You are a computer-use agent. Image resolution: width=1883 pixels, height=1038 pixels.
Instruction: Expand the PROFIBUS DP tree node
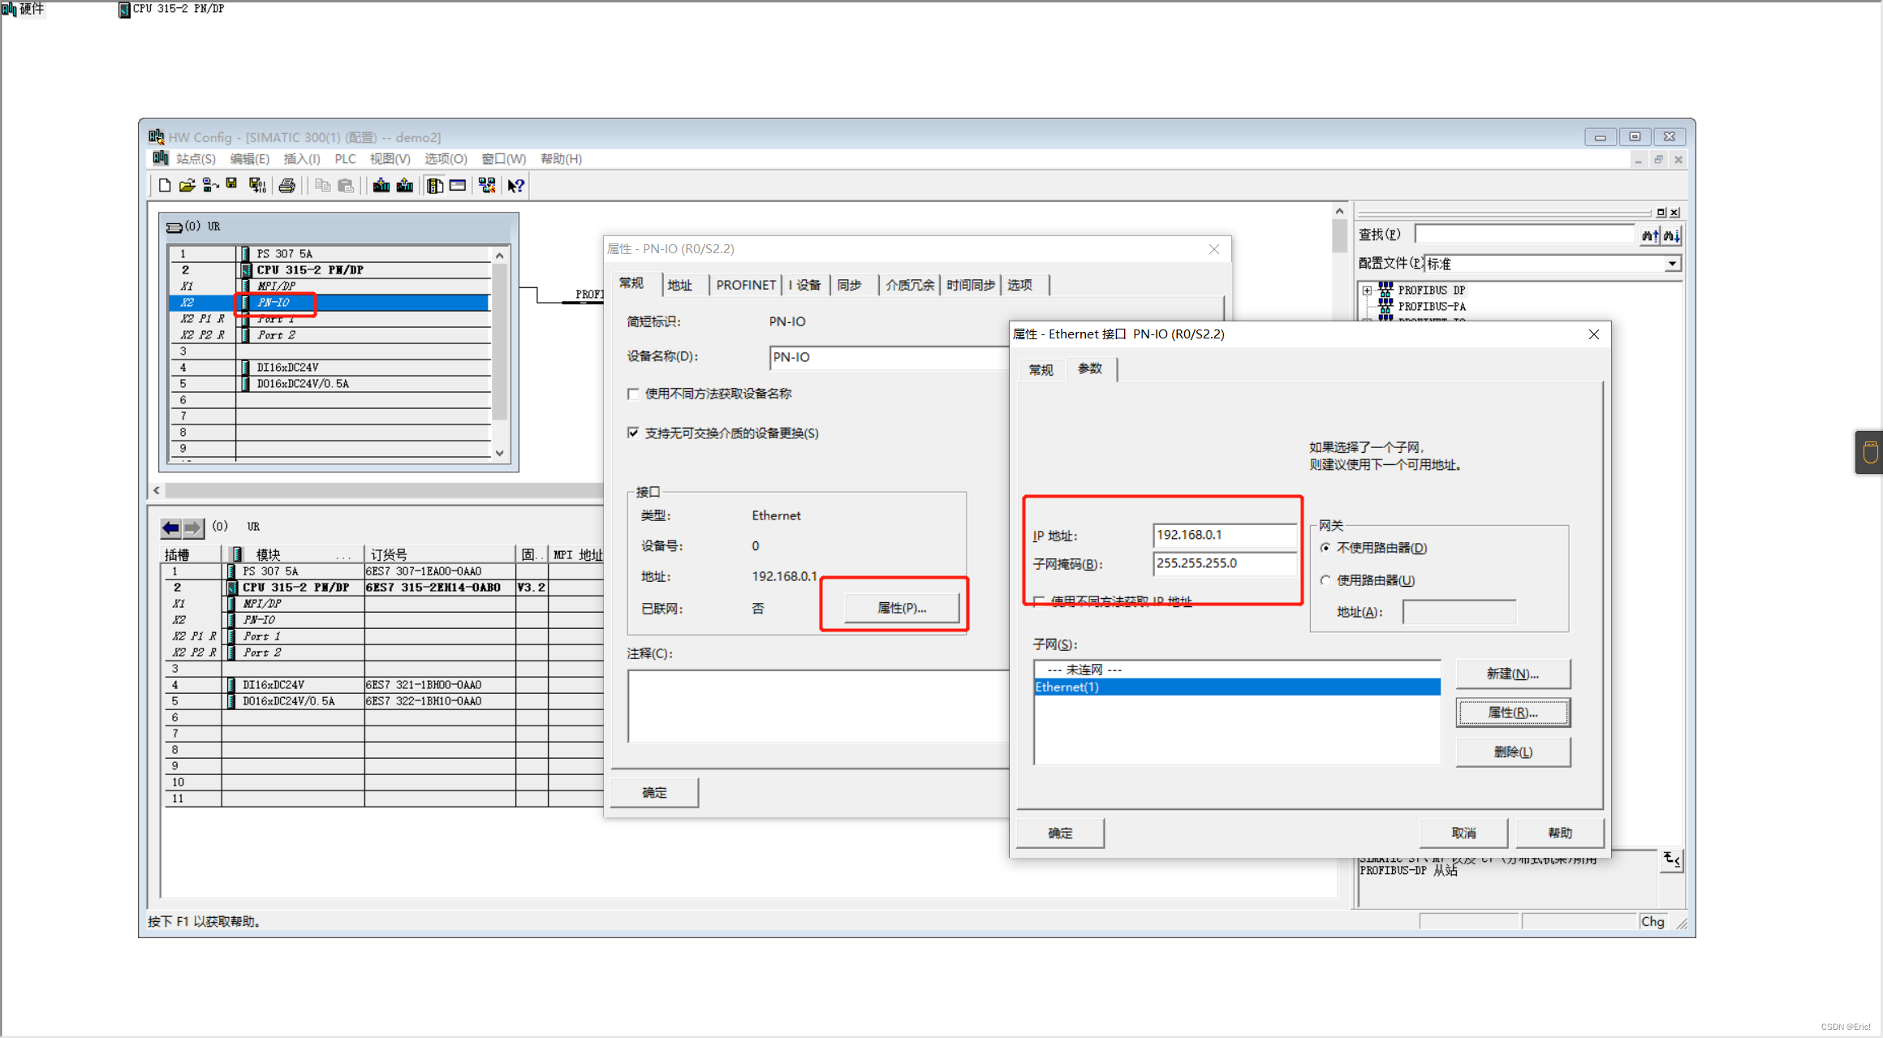[1367, 290]
